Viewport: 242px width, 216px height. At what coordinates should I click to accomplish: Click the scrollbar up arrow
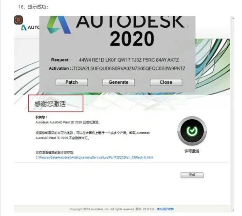click(x=233, y=19)
